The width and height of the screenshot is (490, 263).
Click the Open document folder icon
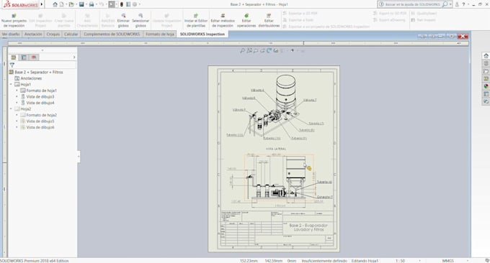click(x=71, y=4)
